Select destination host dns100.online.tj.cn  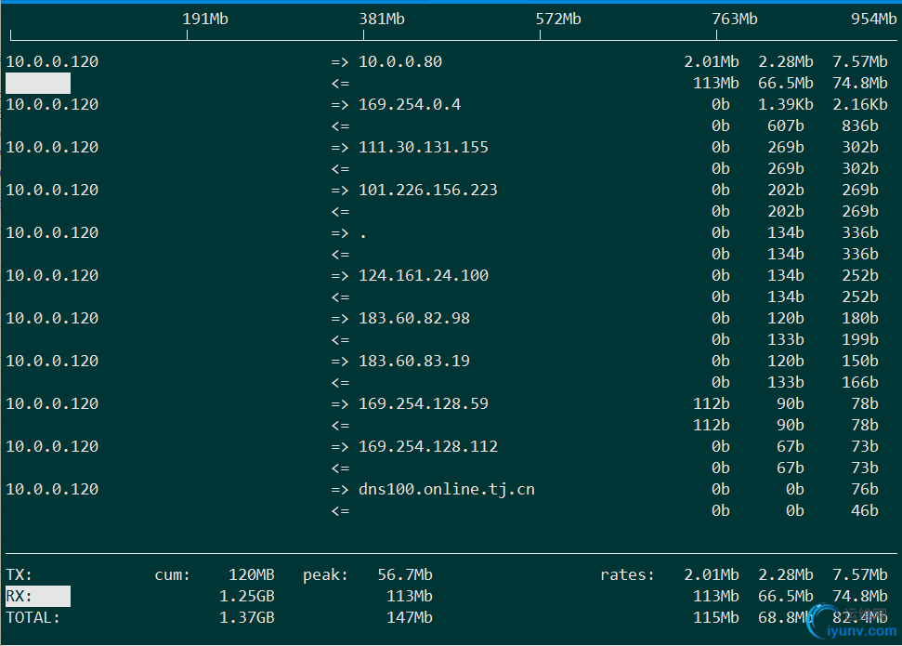(x=447, y=489)
